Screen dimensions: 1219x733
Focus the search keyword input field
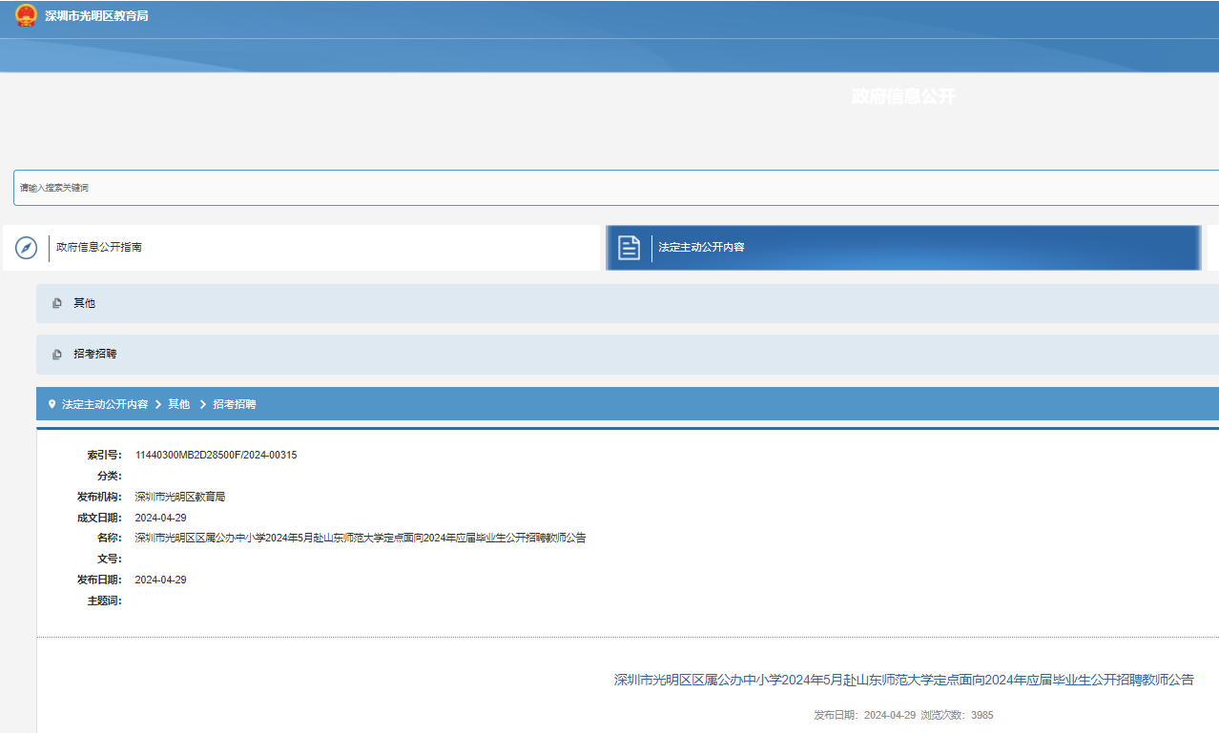coord(616,188)
